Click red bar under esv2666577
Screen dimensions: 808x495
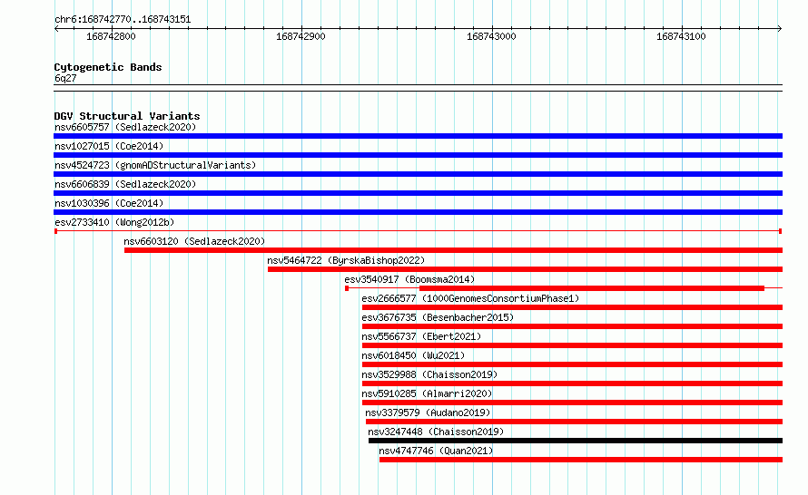point(573,307)
